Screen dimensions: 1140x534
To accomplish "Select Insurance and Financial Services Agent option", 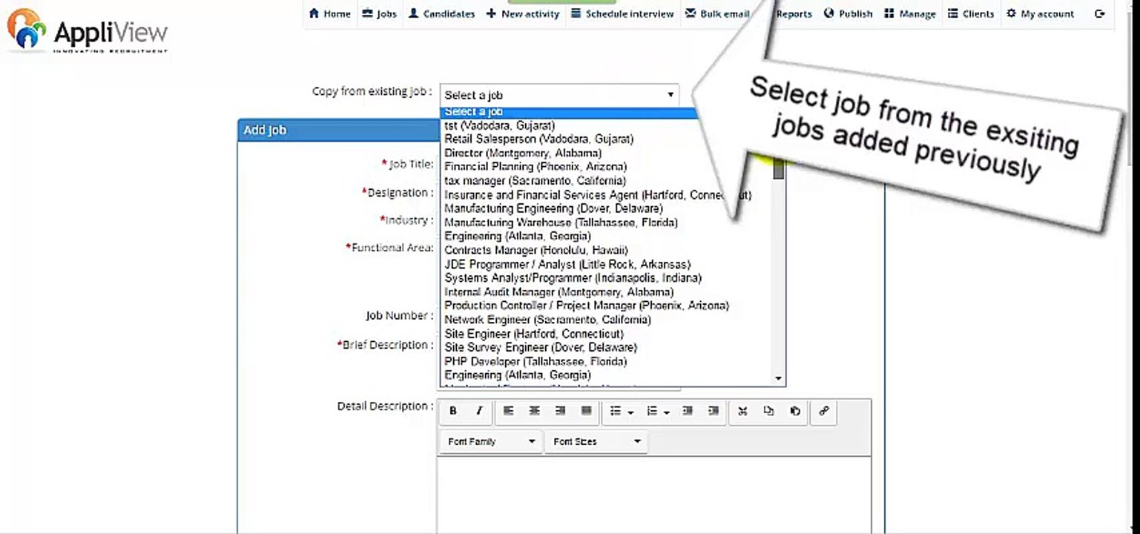I will [x=598, y=195].
